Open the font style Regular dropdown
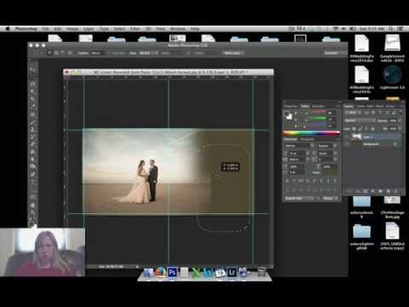Image resolution: width=409 pixels, height=307 pixels. 327,146
